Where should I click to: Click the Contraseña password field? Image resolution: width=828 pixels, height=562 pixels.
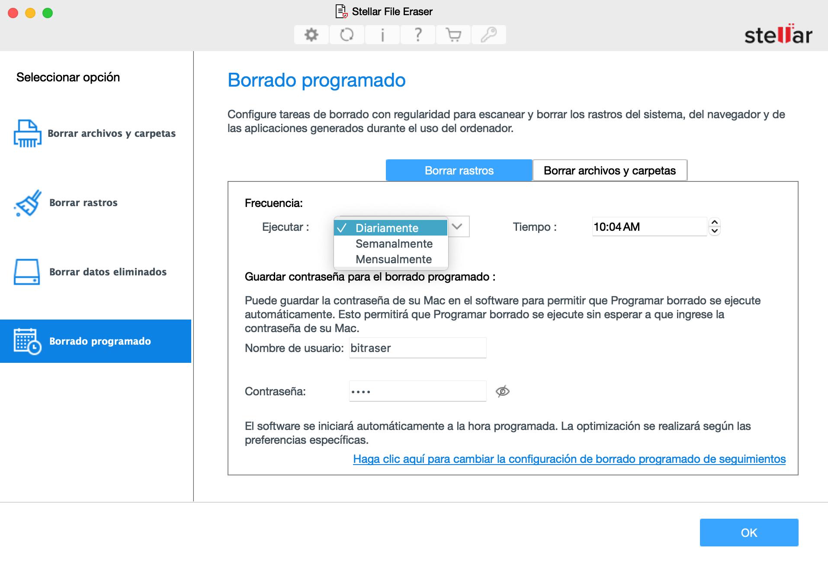click(x=417, y=391)
